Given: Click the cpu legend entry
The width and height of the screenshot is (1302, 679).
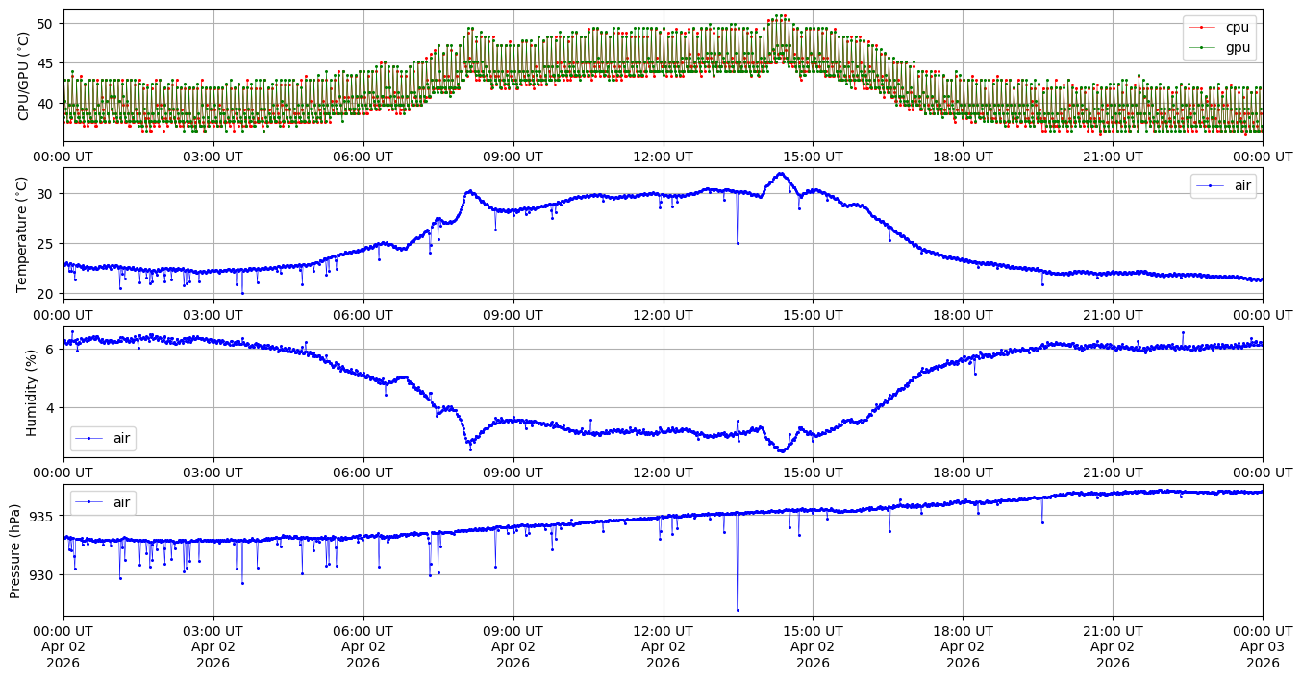Looking at the screenshot, I should pyautogui.click(x=1237, y=27).
